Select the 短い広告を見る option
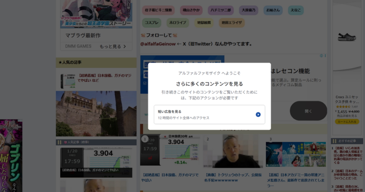This screenshot has width=365, height=192. tap(209, 115)
